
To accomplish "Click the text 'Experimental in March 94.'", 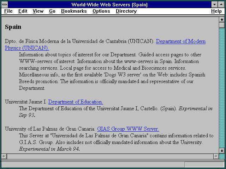I will 49,149.
